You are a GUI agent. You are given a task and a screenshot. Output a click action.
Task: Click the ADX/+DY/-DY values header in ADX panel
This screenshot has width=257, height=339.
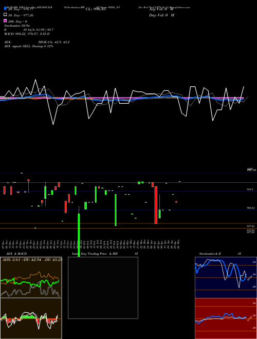(x=32, y=259)
